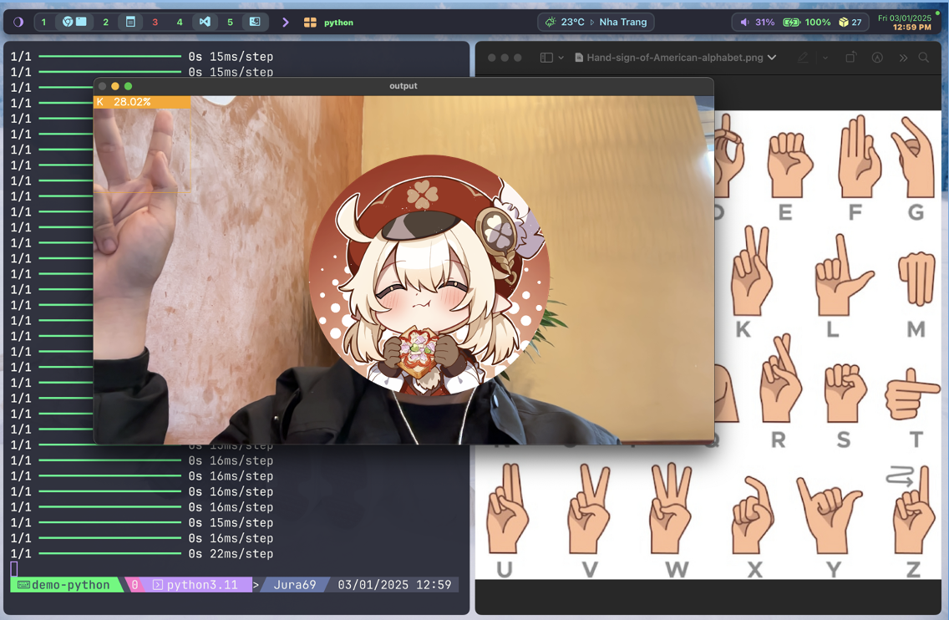Click the package updates box icon
Screen dimensions: 949x620
(843, 22)
